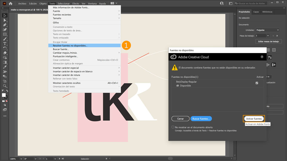Image resolution: width=287 pixels, height=161 pixels.
Task: Check No mostrar en el documento abierto
Action: click(x=173, y=127)
